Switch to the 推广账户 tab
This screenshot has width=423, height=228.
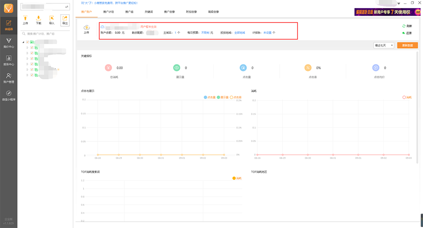(87, 12)
